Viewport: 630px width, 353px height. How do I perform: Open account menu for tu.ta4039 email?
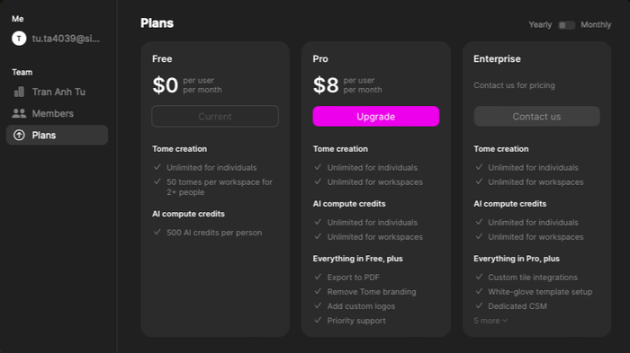click(x=57, y=39)
